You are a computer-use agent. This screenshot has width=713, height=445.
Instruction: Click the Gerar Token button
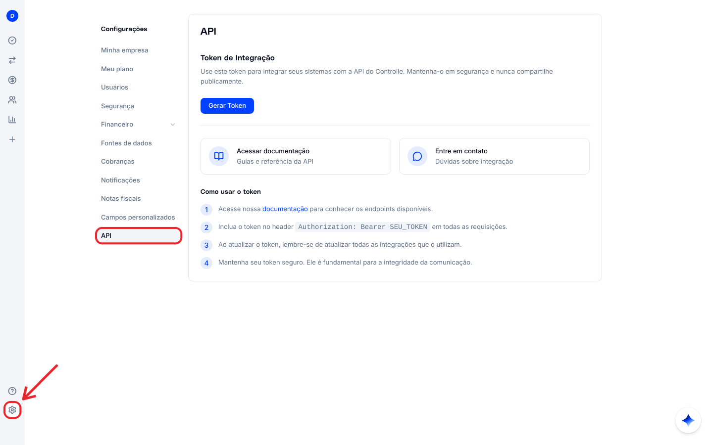227,106
